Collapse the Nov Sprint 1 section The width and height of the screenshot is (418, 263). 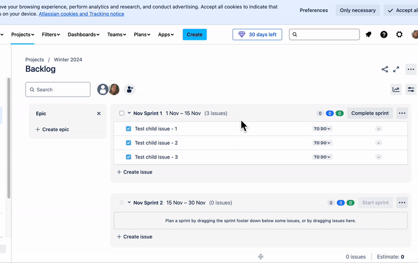pos(129,113)
